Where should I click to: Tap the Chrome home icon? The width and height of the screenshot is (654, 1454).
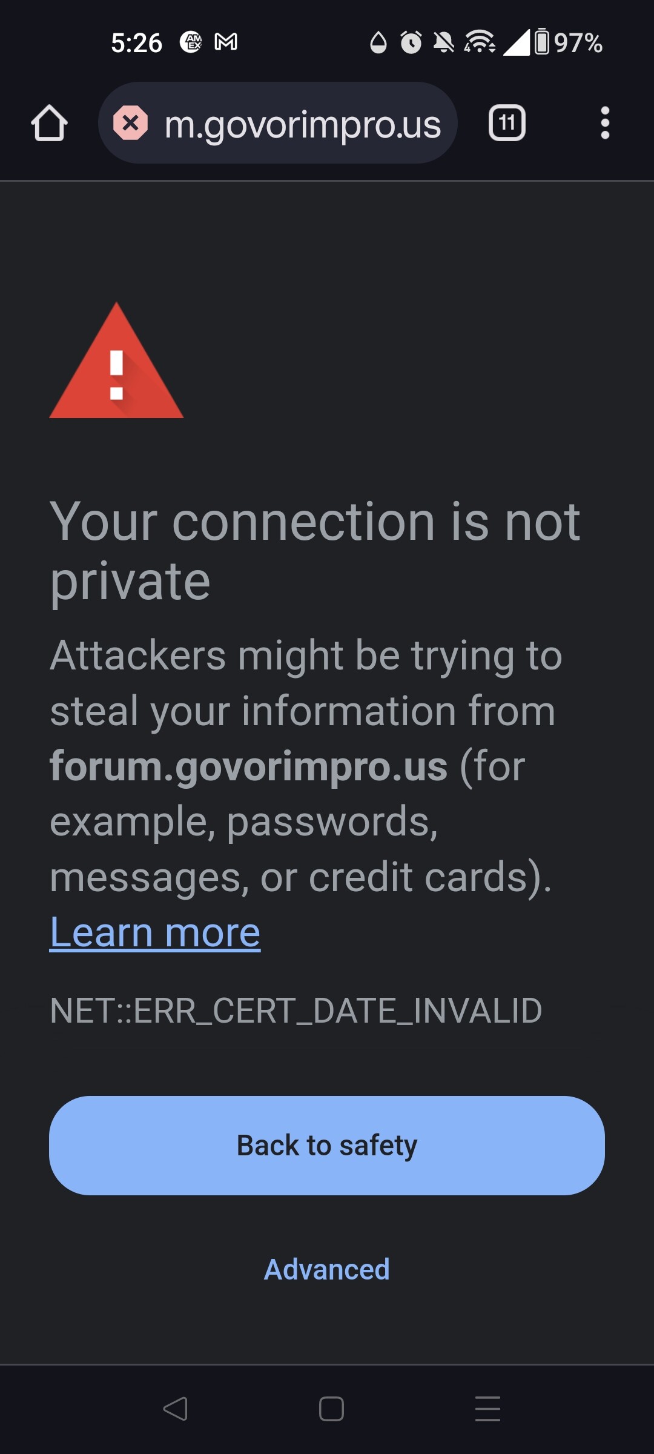click(49, 123)
